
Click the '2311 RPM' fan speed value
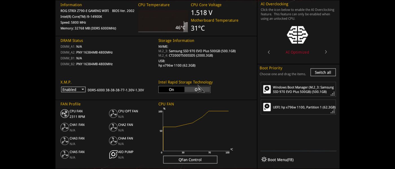click(77, 117)
